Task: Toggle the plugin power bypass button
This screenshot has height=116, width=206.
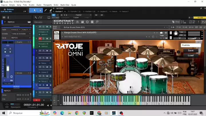Action: [x=54, y=15]
